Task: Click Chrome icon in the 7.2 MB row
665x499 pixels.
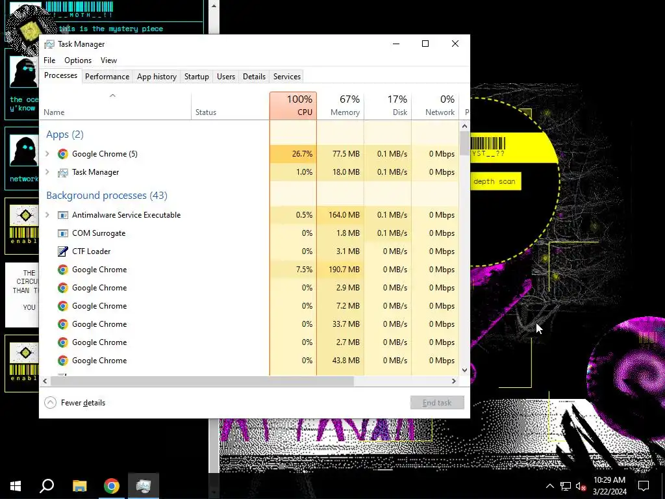Action: 63,307
